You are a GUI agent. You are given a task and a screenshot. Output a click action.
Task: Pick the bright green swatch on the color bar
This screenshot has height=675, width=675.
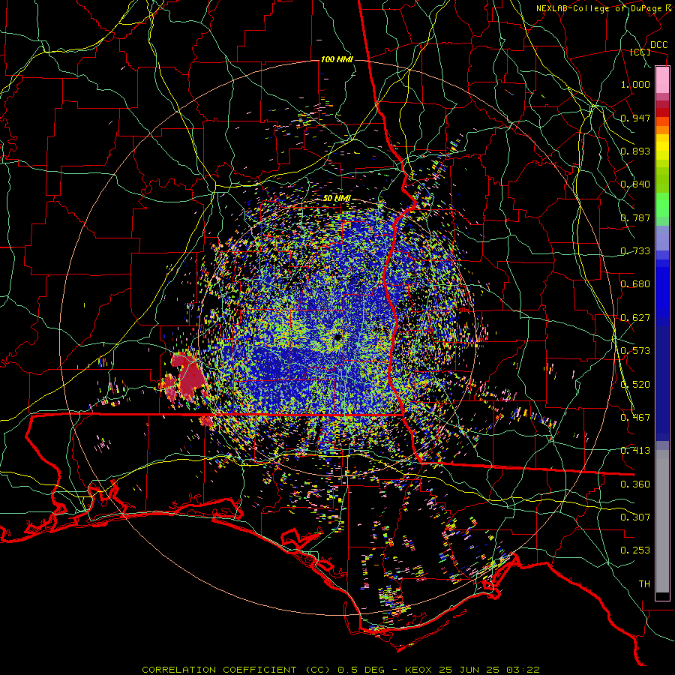[x=662, y=205]
